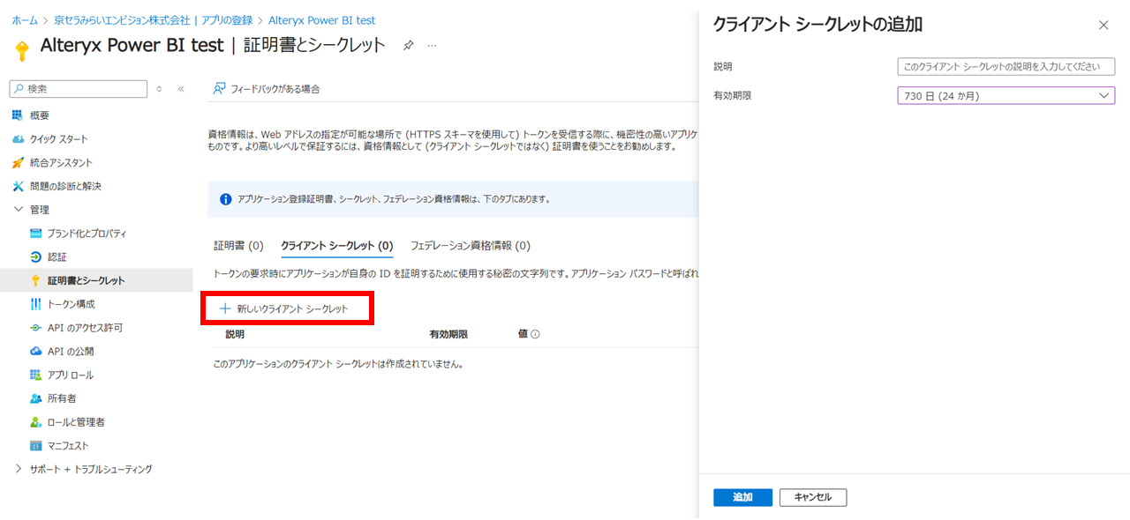Click the blue info icon in the banner

tap(226, 199)
